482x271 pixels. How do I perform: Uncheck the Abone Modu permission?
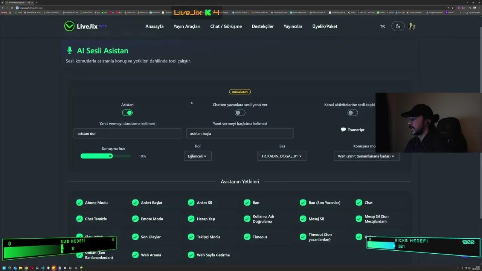coord(79,202)
